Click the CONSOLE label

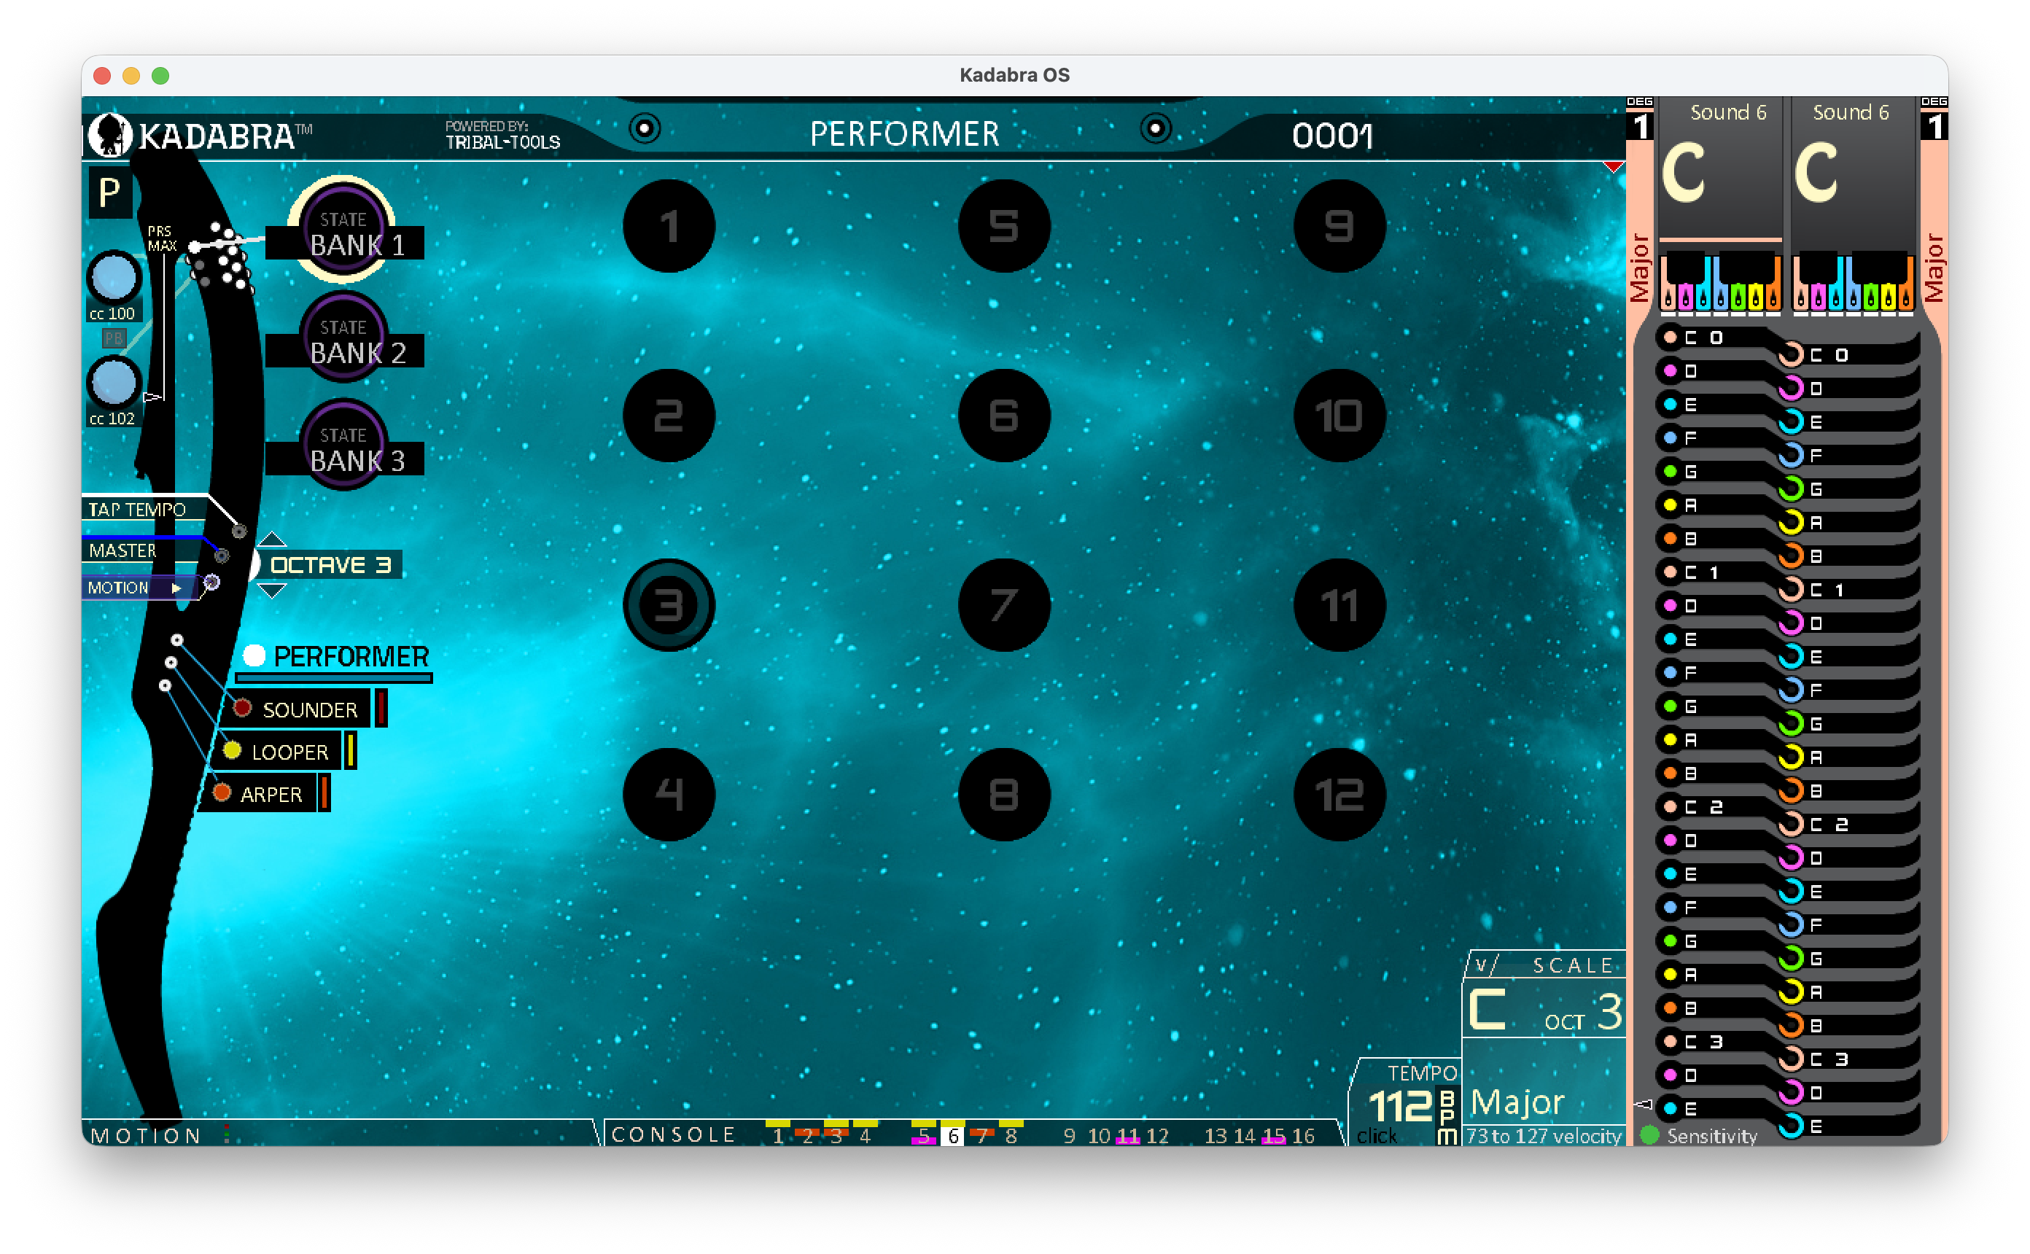point(673,1134)
